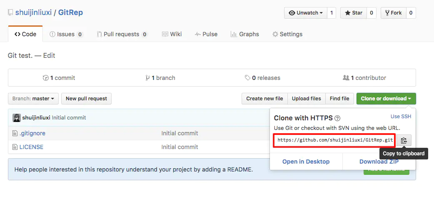This screenshot has height=199, width=434.
Task: Toggle the Clone or download dropdown
Action: pos(386,99)
